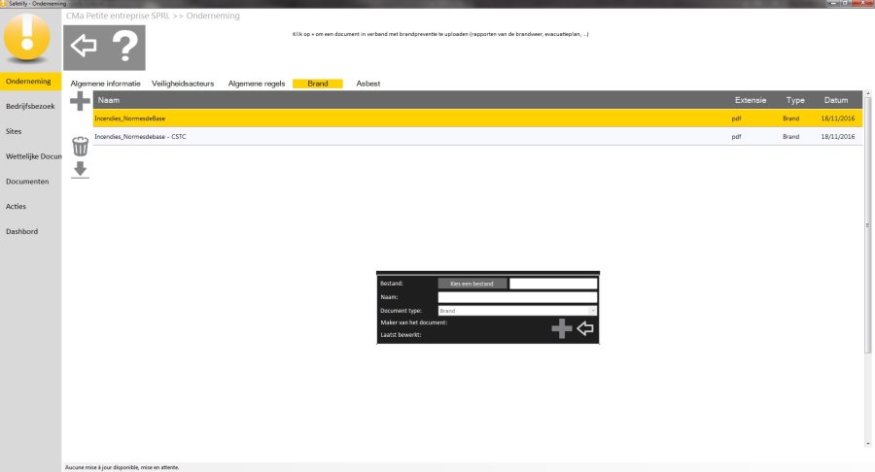Switch to Algemene regels tab

click(256, 84)
